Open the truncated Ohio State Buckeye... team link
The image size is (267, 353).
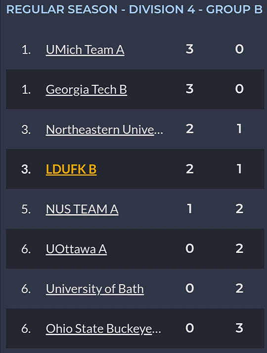click(x=103, y=329)
